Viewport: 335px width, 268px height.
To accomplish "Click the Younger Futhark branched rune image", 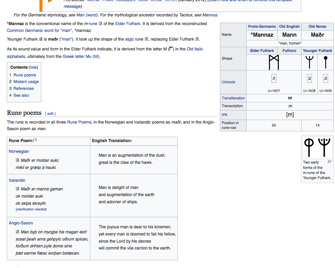I will click(309, 62).
